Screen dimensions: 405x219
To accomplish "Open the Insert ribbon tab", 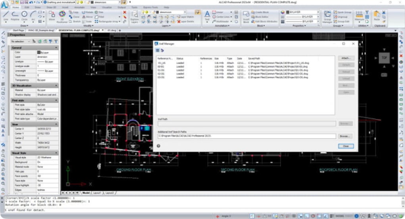I will click(x=66, y=8).
